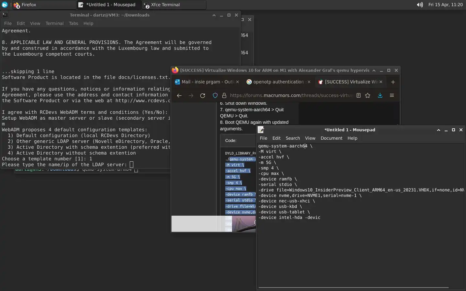Click the '-device usb-tablet \' line in Mousepad

click(284, 212)
